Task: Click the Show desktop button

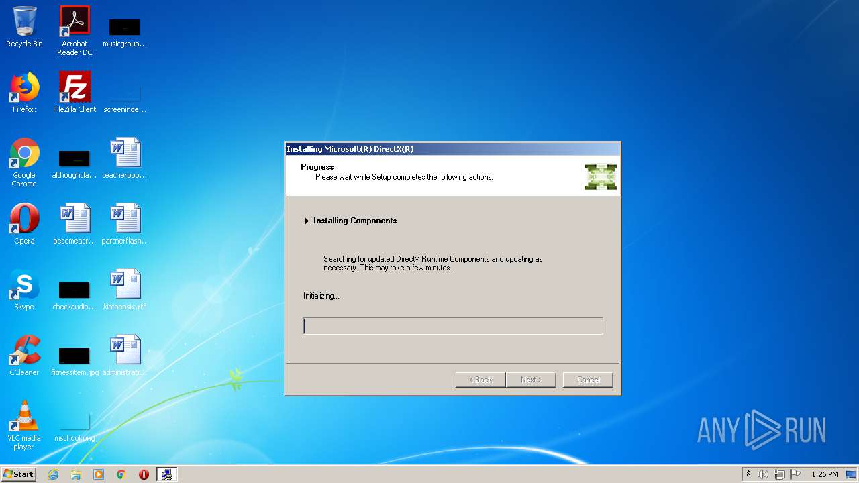Action: (852, 474)
